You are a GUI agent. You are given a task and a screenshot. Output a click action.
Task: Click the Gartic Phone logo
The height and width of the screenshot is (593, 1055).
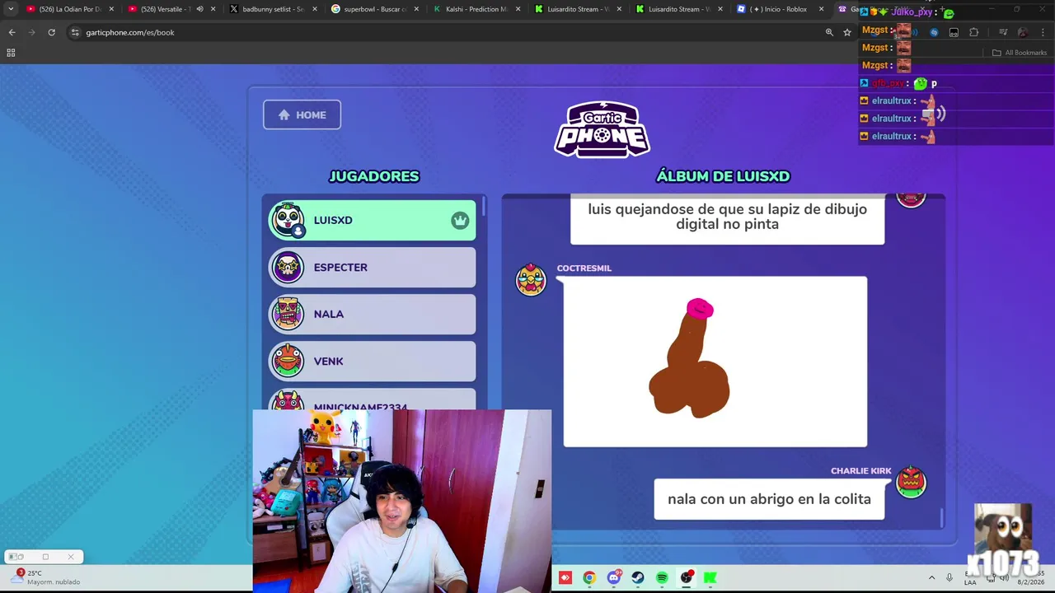click(x=603, y=129)
